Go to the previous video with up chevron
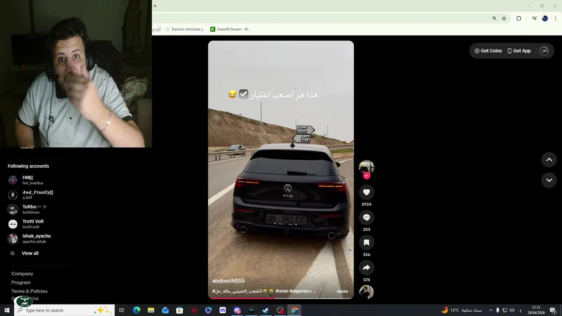The image size is (562, 316). [x=549, y=160]
